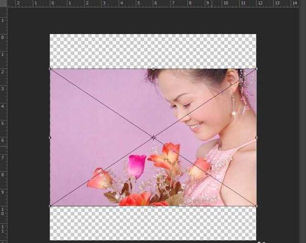Image resolution: width=306 pixels, height=243 pixels.
Task: Click the transform center reference point
Action: (x=153, y=138)
